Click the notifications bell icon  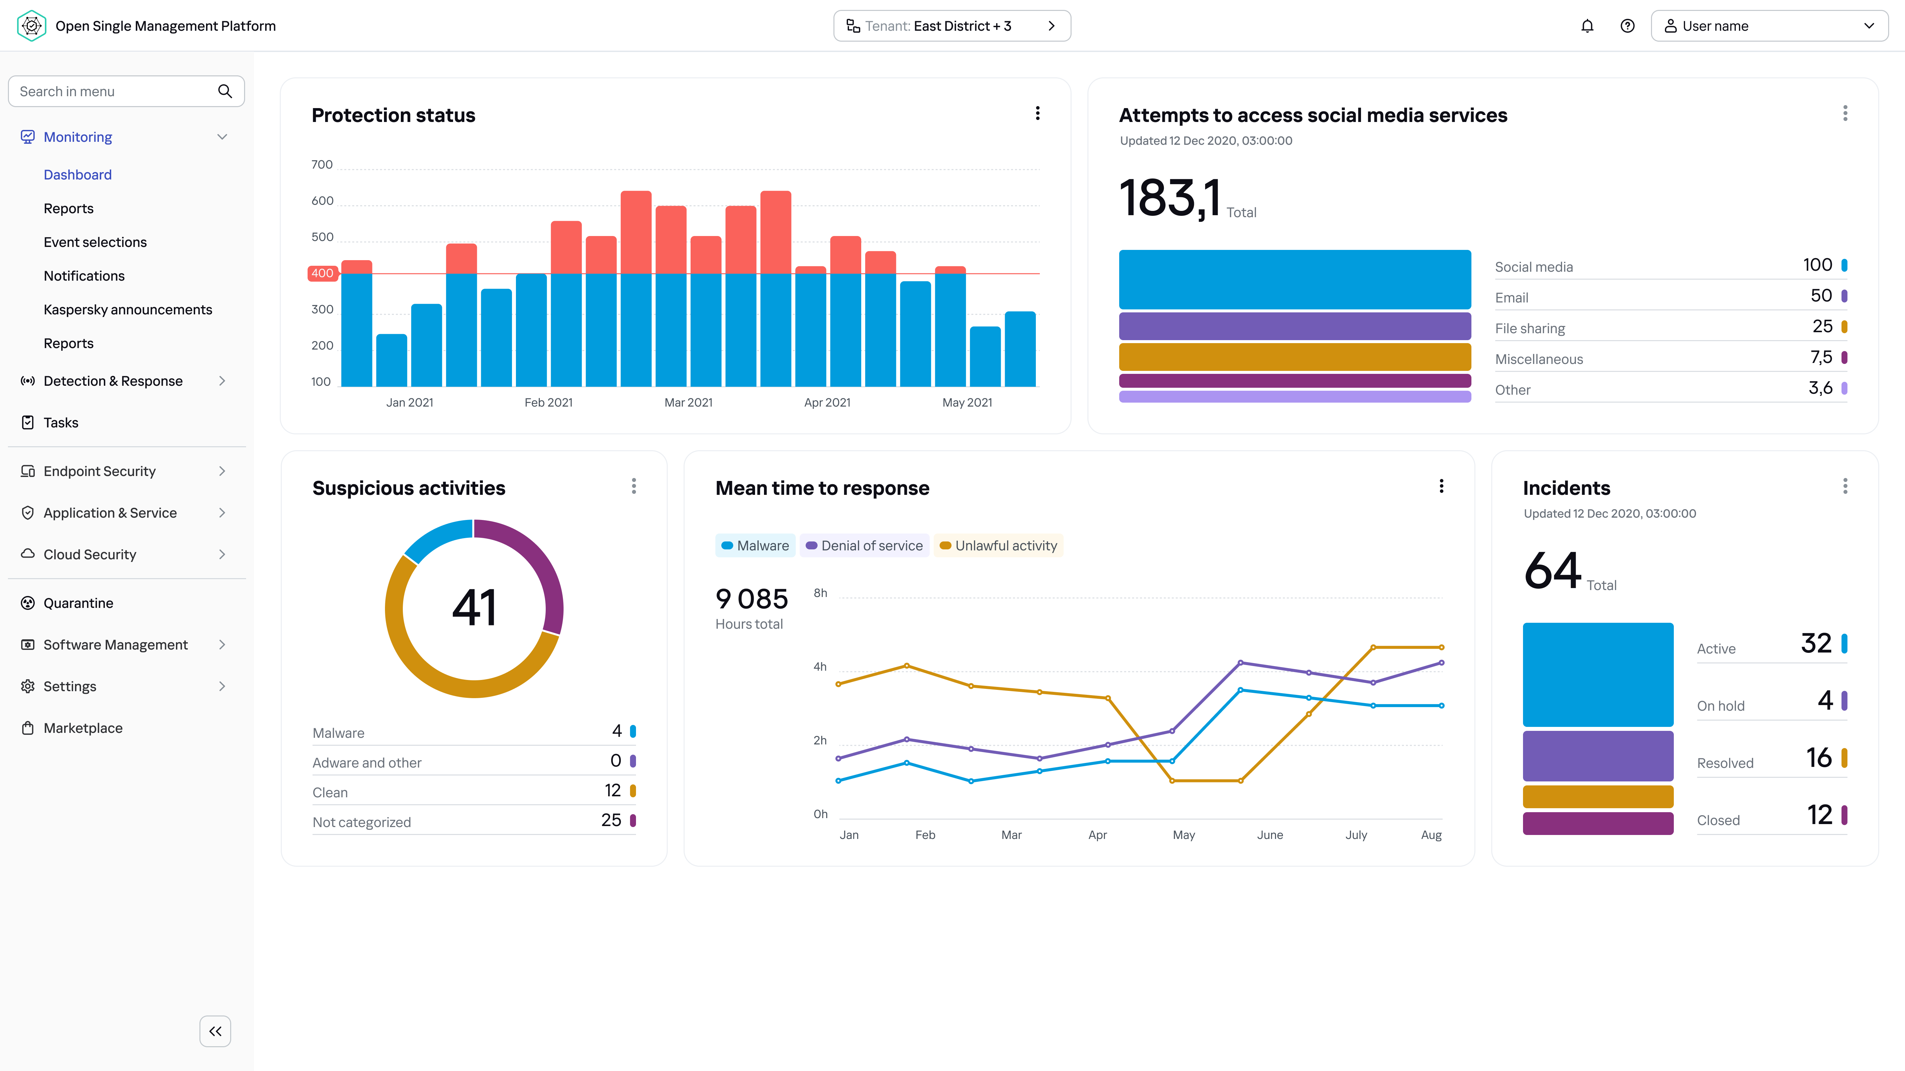[x=1587, y=26]
